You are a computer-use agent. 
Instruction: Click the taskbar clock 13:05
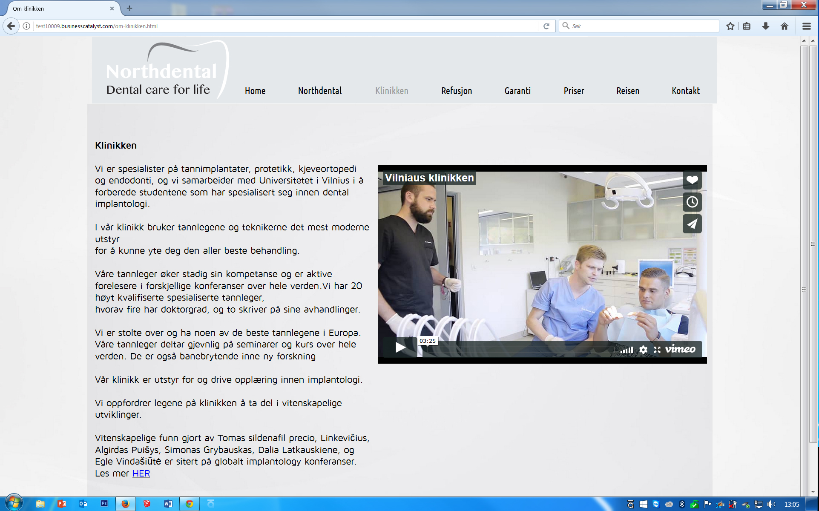(x=792, y=504)
